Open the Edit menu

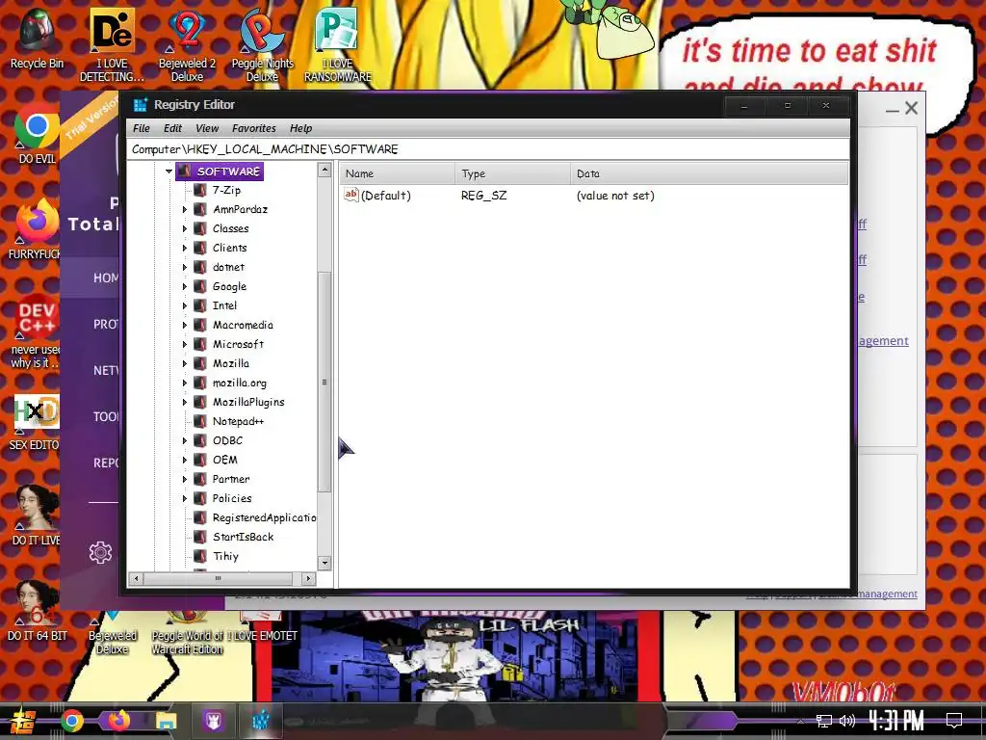coord(172,128)
